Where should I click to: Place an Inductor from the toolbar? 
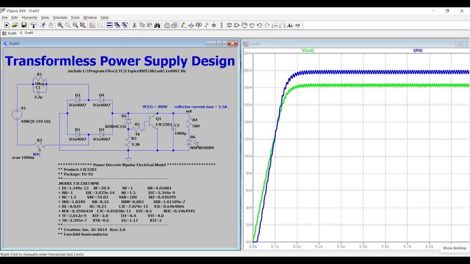click(x=221, y=25)
